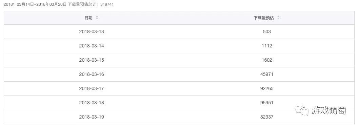This screenshot has height=126, width=358.
Task: Select the date cell 2018-03-18
Action: [x=91, y=103]
